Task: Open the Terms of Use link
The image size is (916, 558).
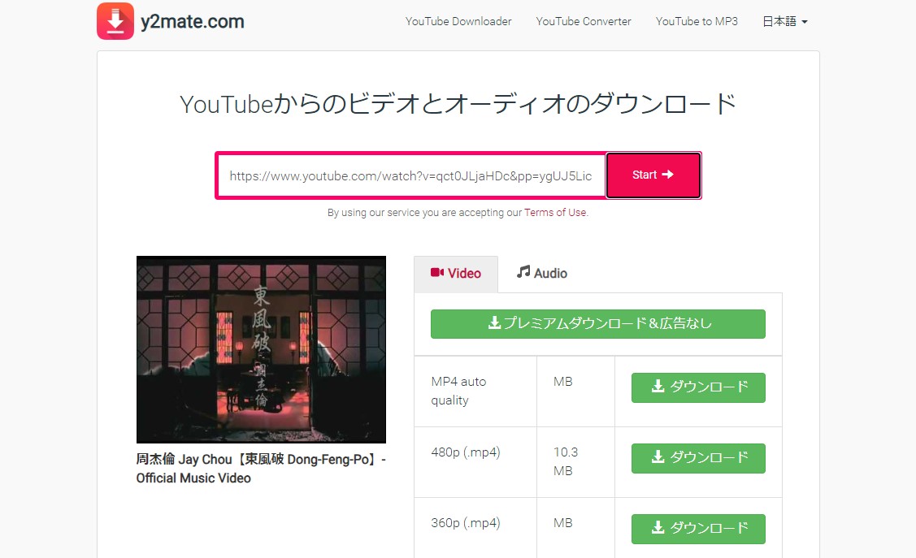Action: coord(555,213)
